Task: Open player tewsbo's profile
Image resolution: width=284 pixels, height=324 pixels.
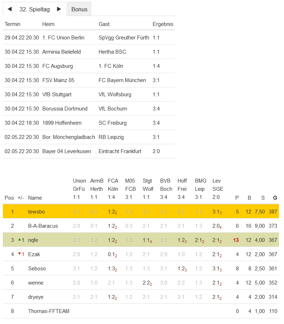Action: pyautogui.click(x=36, y=212)
